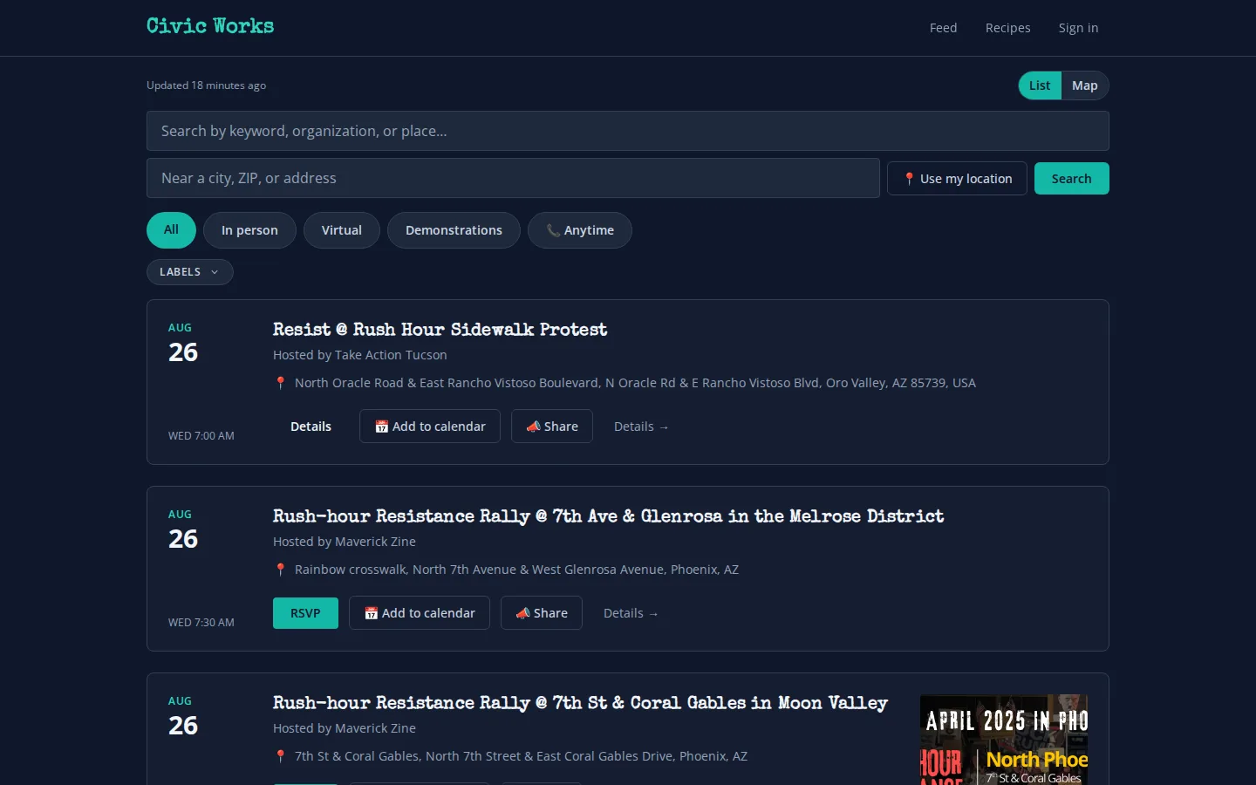The height and width of the screenshot is (785, 1256).
Task: Click WED 7:30 AM time text
Action: [x=201, y=623]
